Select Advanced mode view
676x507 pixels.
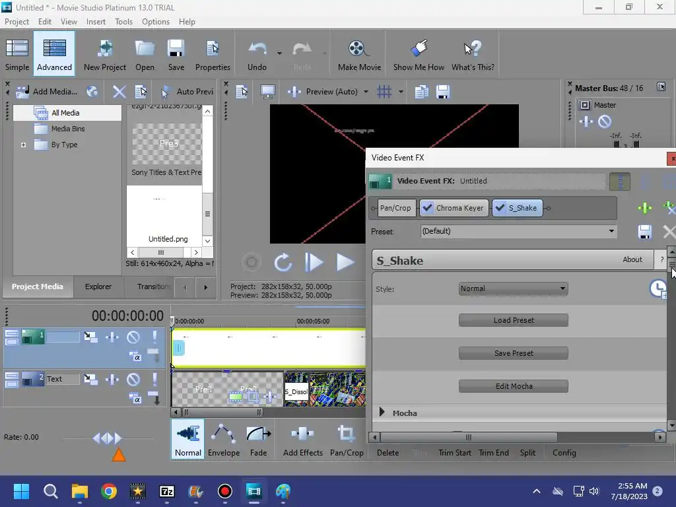point(54,53)
